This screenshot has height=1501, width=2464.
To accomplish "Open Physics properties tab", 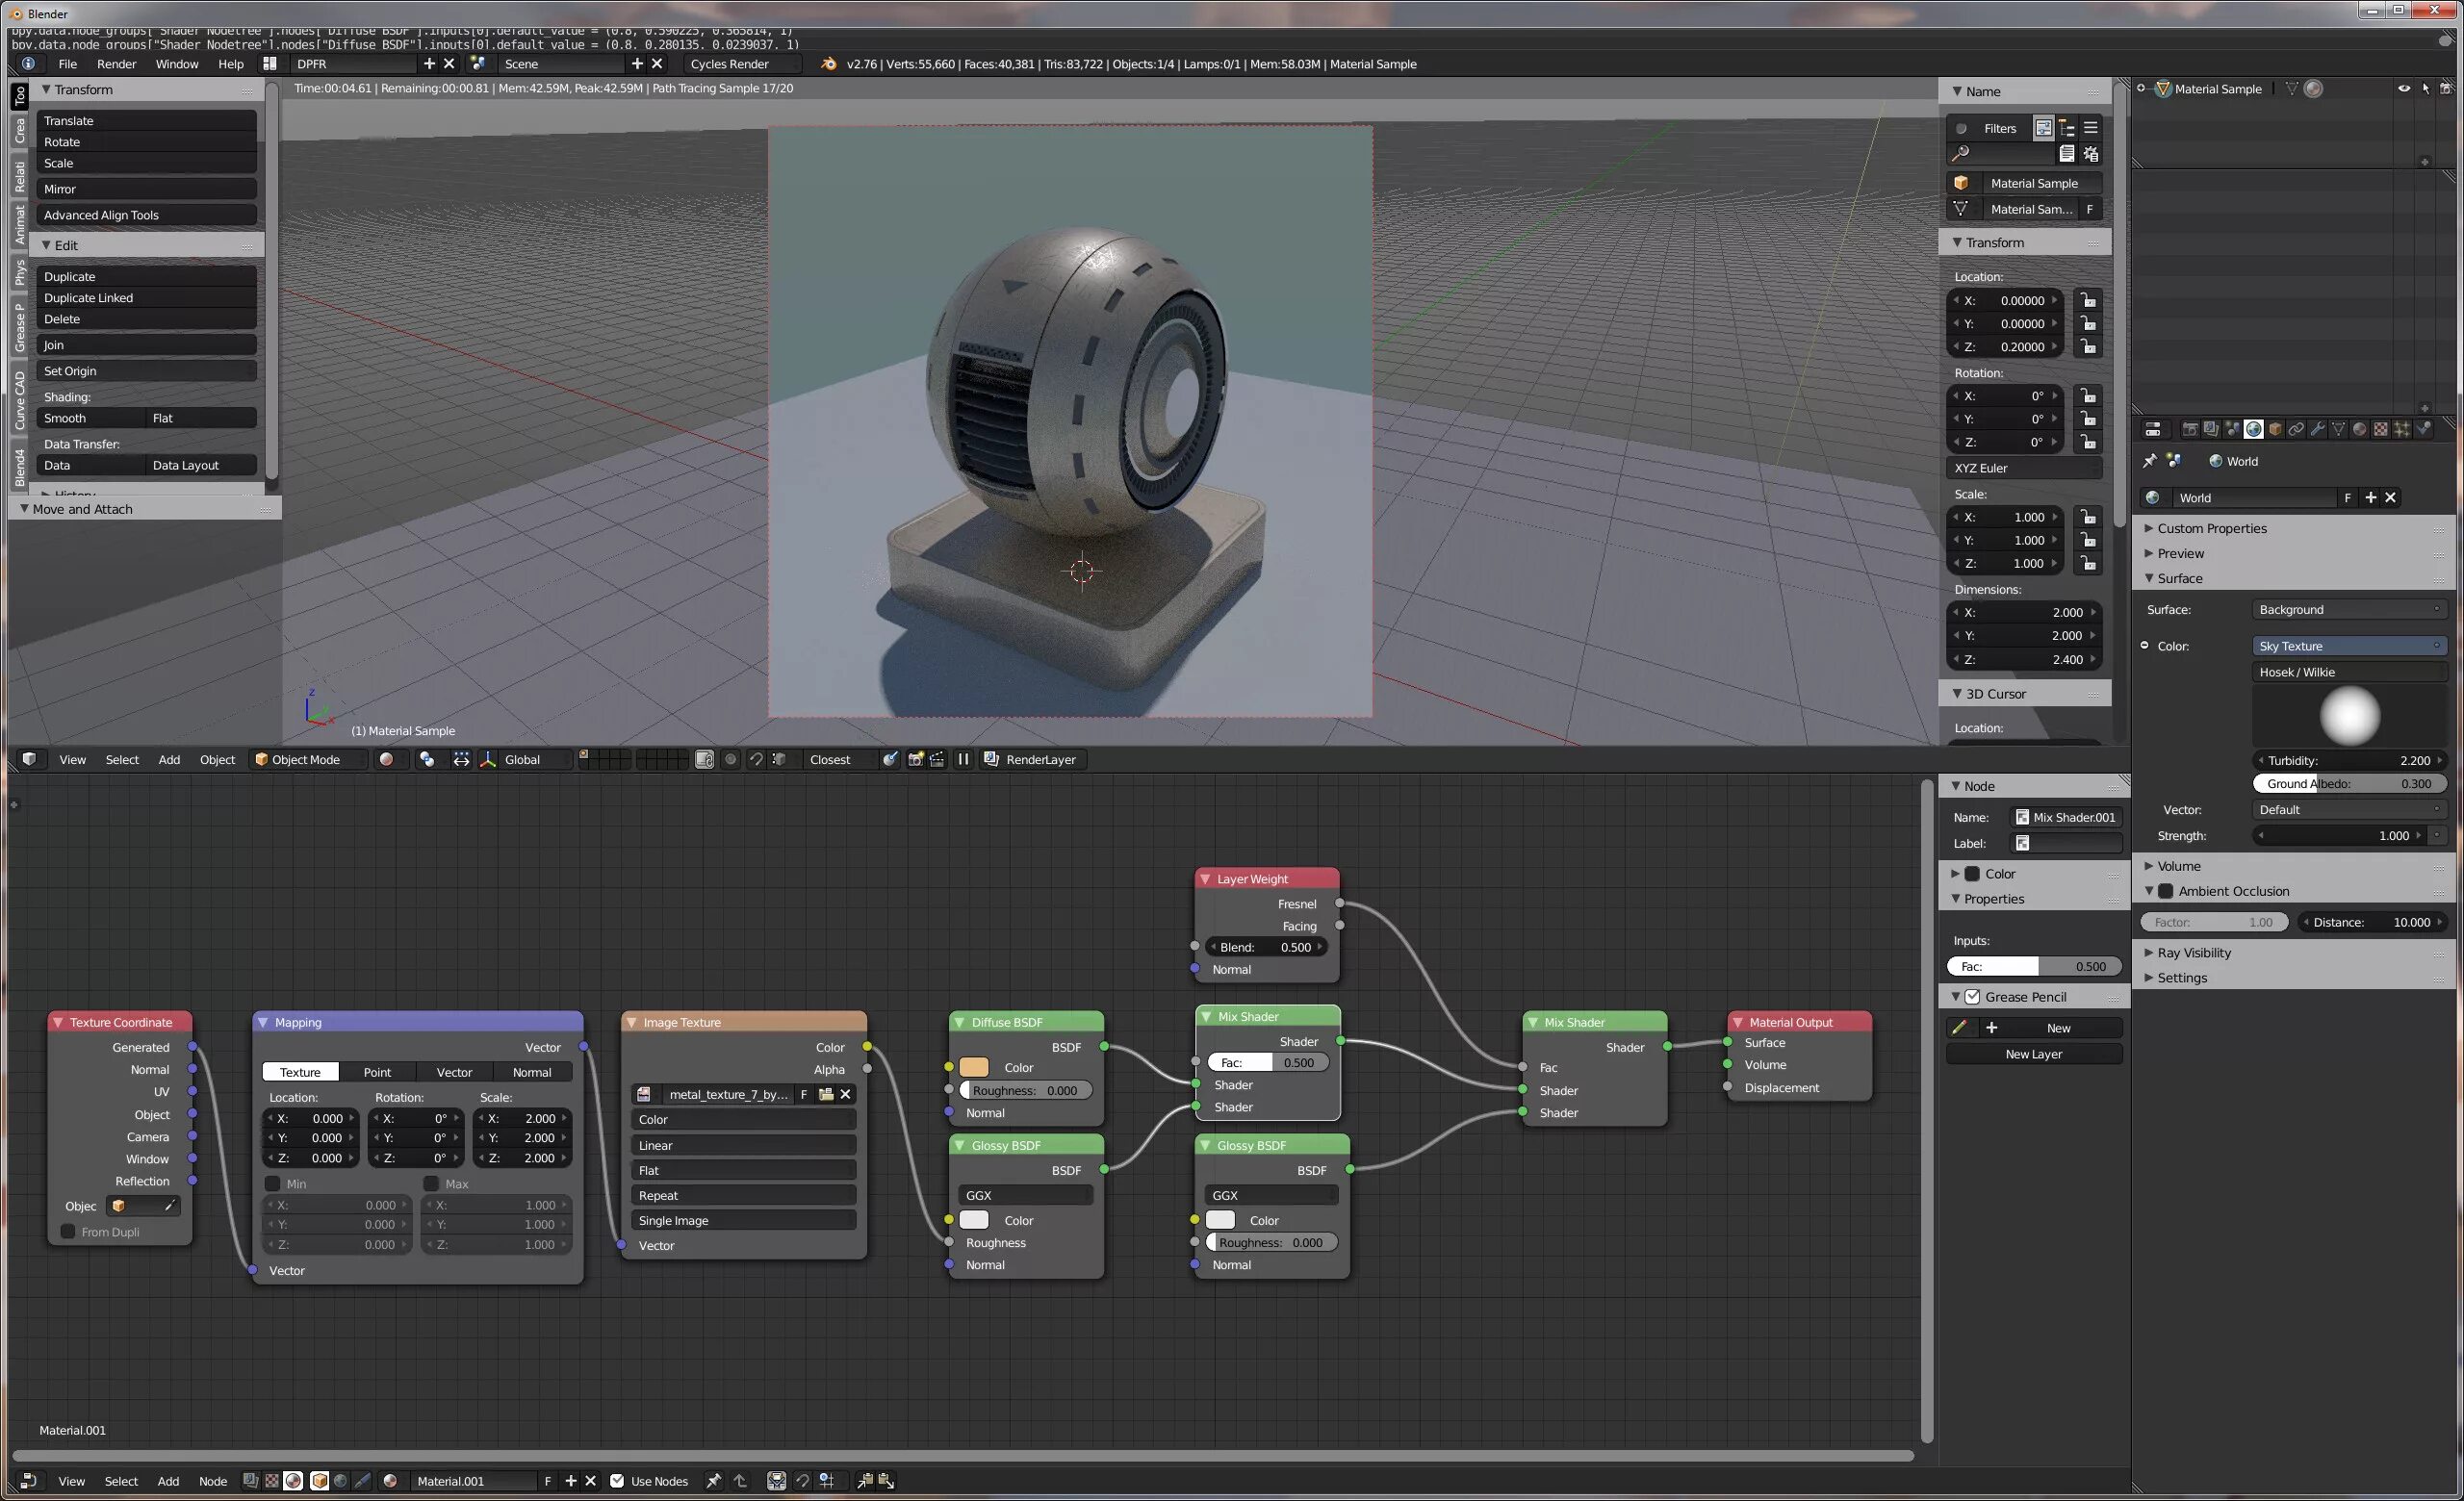I will click(2424, 429).
